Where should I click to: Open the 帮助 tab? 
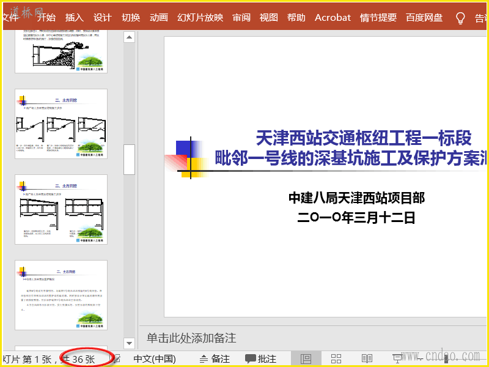(x=296, y=18)
